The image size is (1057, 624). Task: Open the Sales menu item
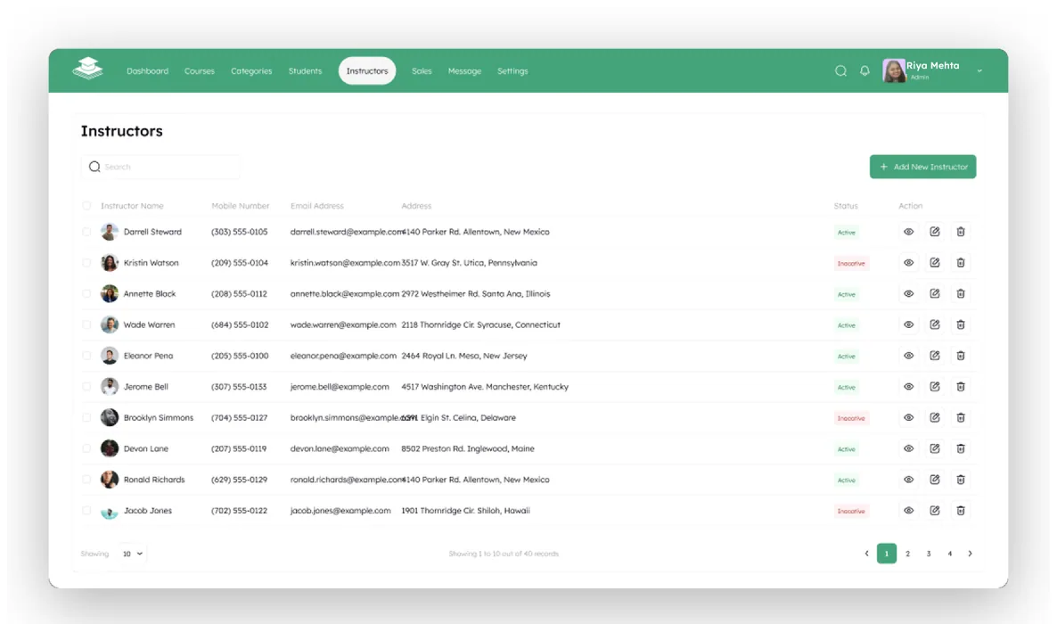click(x=422, y=70)
